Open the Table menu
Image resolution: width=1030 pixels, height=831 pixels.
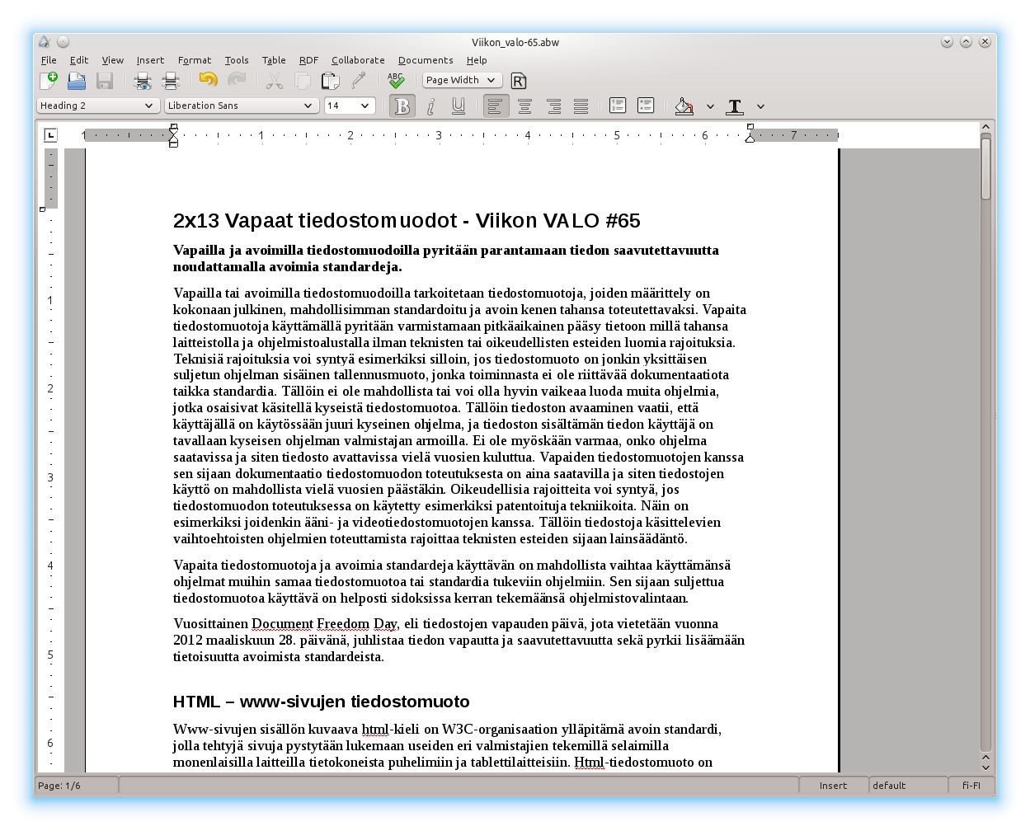pyautogui.click(x=274, y=60)
